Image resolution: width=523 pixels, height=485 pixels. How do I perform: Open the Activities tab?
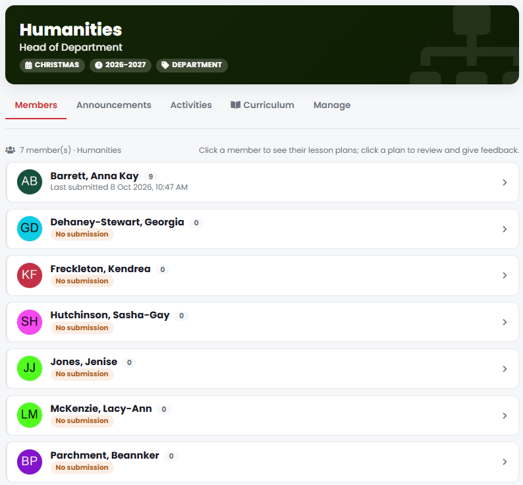click(x=191, y=105)
